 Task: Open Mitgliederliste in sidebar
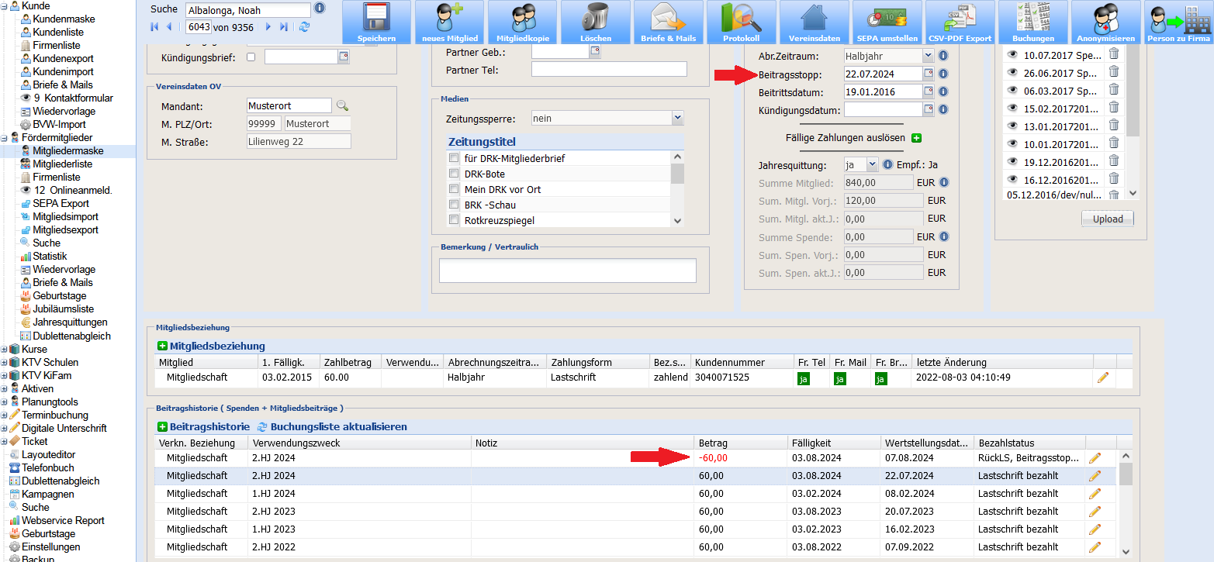point(62,164)
